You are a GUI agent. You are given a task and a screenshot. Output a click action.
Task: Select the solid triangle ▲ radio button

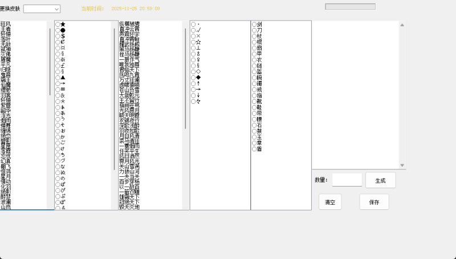tap(58, 78)
